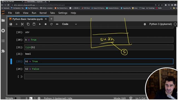Click the trusted shield icon in status bar

click(x=131, y=98)
